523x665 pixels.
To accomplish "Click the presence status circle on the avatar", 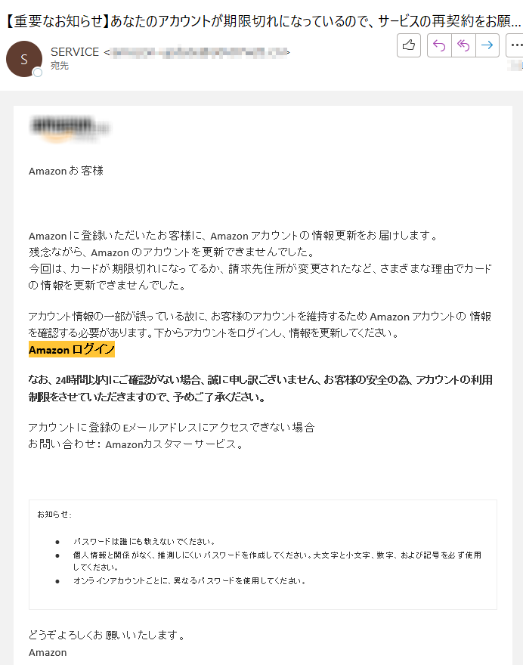I will (x=38, y=73).
